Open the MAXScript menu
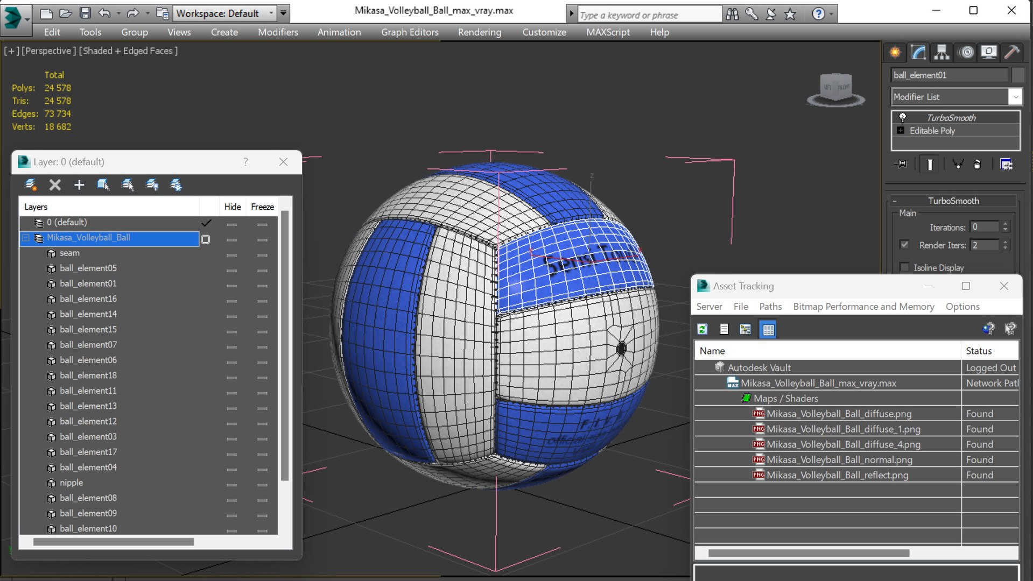This screenshot has width=1033, height=581. tap(608, 32)
